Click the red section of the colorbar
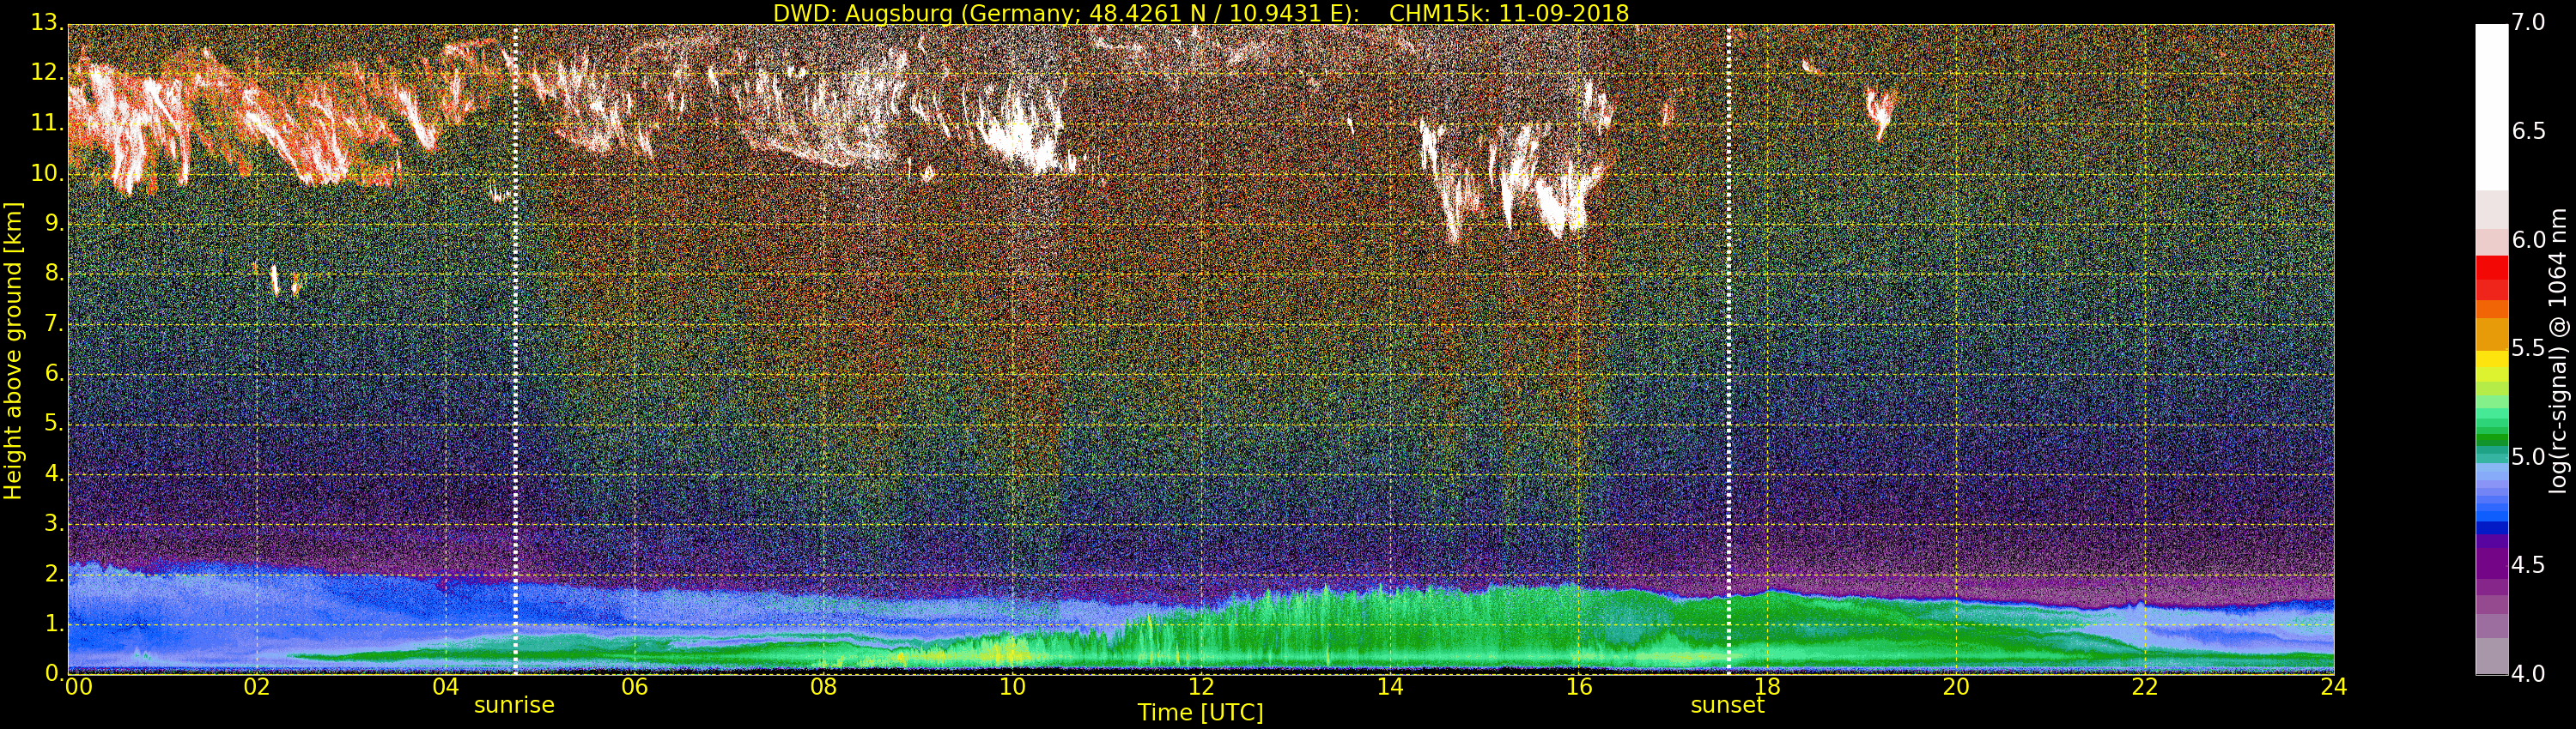Viewport: 2576px width, 729px height. point(2491,278)
